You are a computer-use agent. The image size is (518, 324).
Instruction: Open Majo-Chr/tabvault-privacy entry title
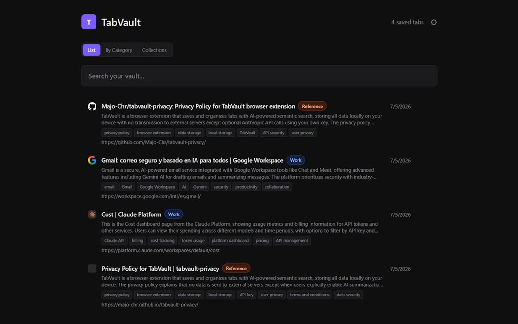(x=198, y=106)
